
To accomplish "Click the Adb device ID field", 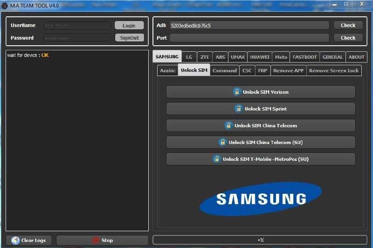I will point(249,26).
